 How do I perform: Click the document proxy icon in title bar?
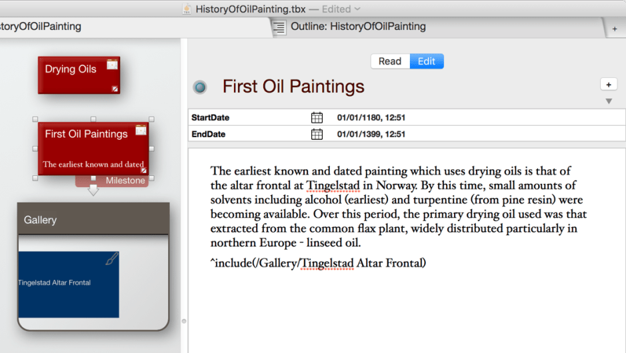click(x=187, y=9)
